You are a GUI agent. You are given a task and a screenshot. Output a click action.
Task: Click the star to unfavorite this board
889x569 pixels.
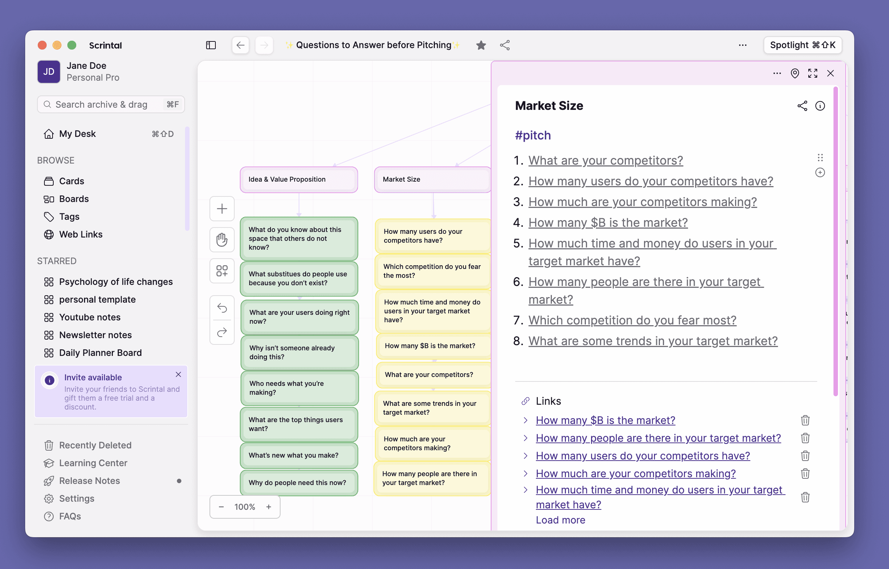point(481,45)
